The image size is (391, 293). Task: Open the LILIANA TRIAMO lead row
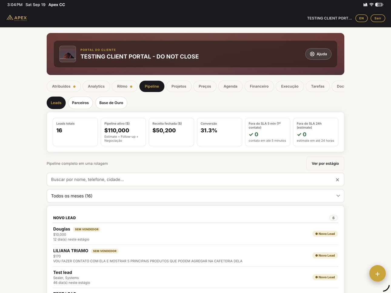click(195, 255)
